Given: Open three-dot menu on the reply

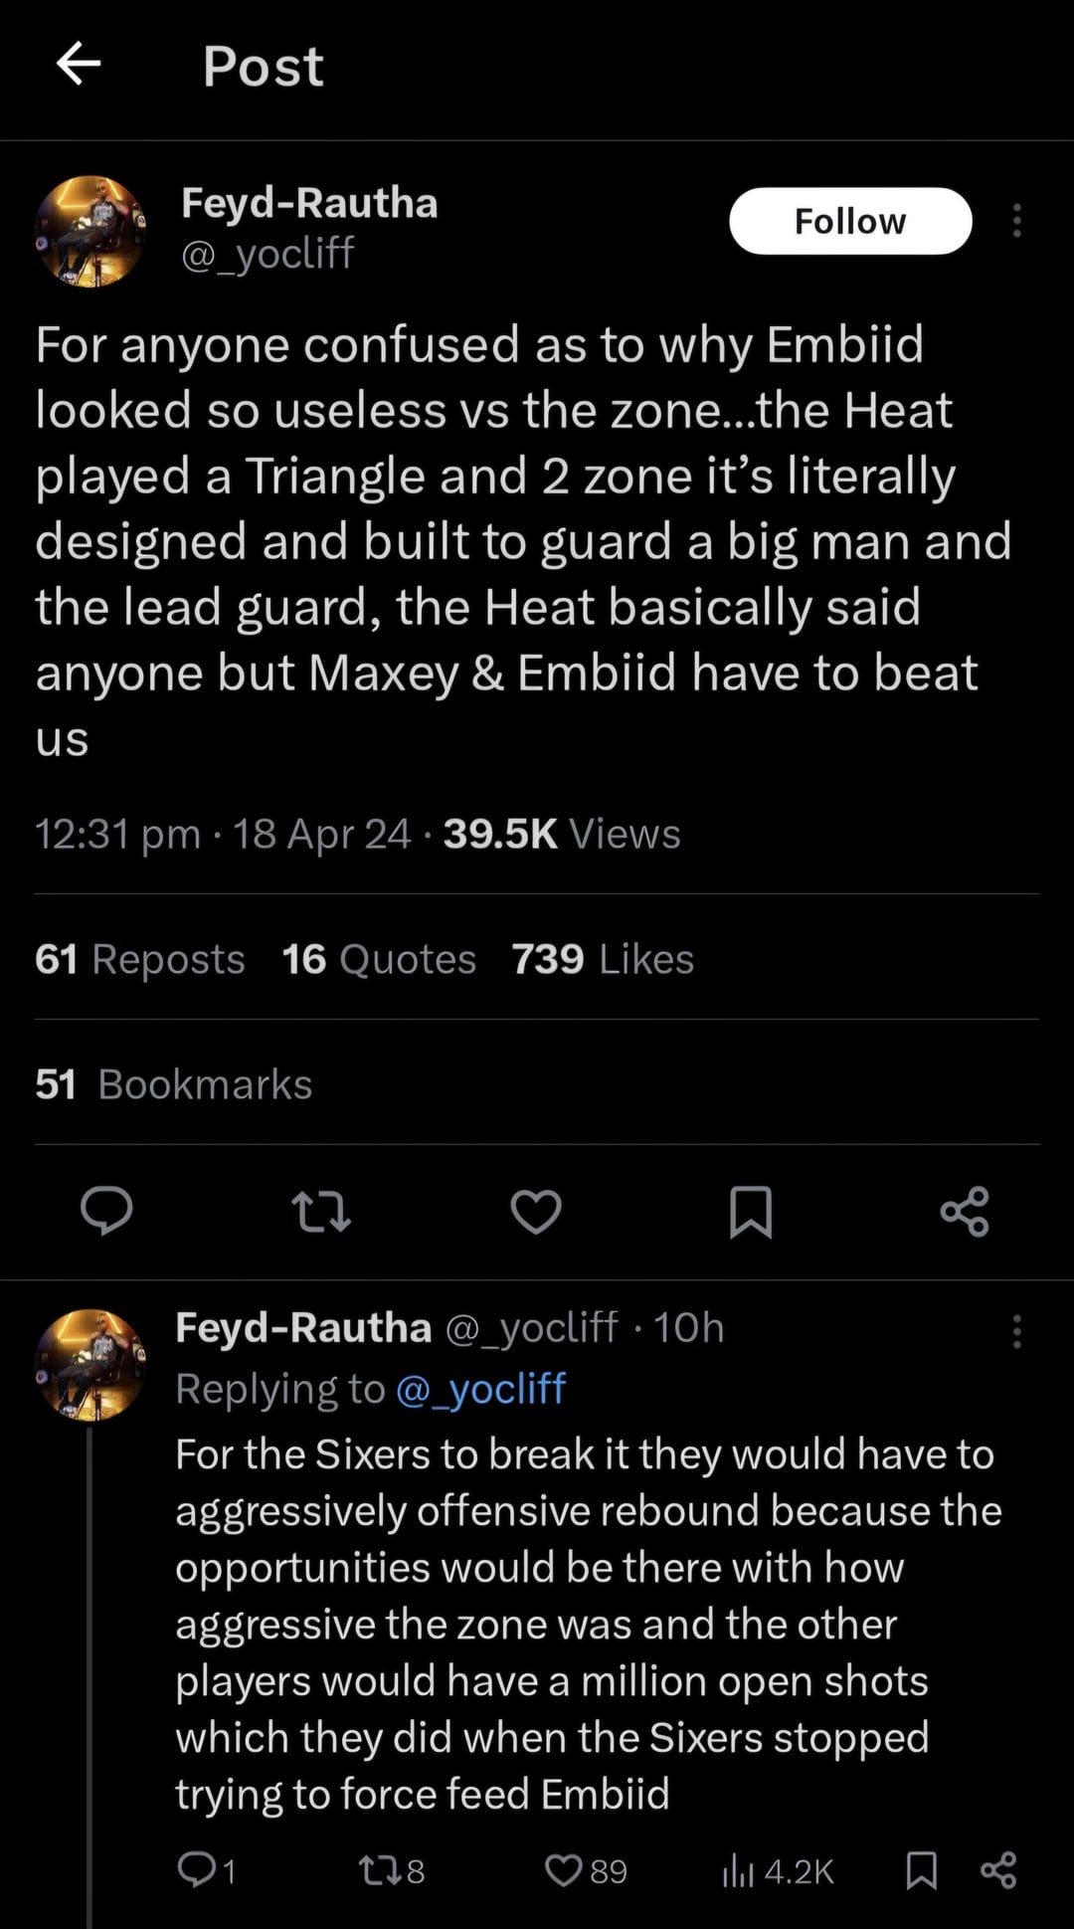Looking at the screenshot, I should (x=1016, y=1330).
